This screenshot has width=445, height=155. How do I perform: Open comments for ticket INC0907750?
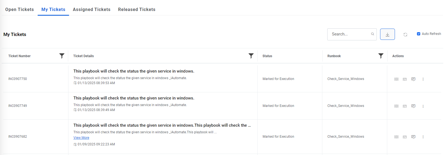coord(413,79)
